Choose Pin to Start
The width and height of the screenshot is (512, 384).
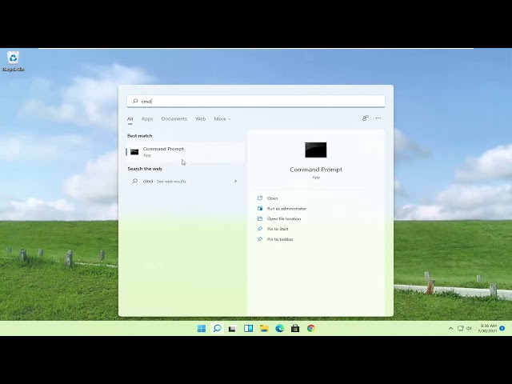278,229
